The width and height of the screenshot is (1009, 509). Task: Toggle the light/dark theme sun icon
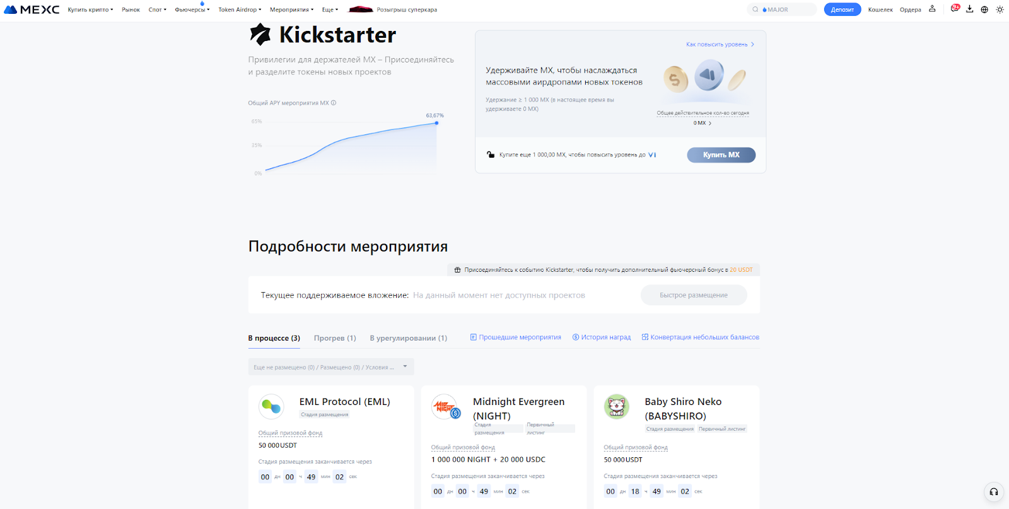point(1000,9)
